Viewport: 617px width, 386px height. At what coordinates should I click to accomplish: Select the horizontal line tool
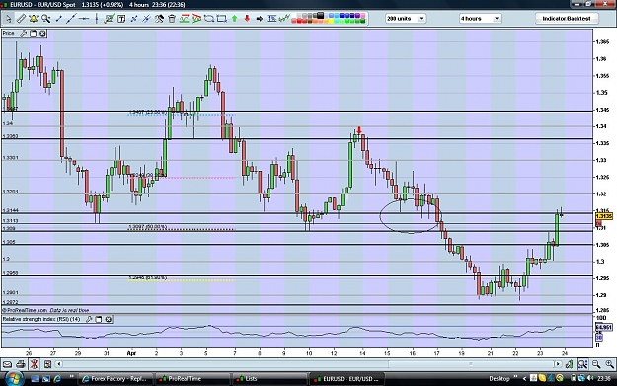[x=84, y=19]
